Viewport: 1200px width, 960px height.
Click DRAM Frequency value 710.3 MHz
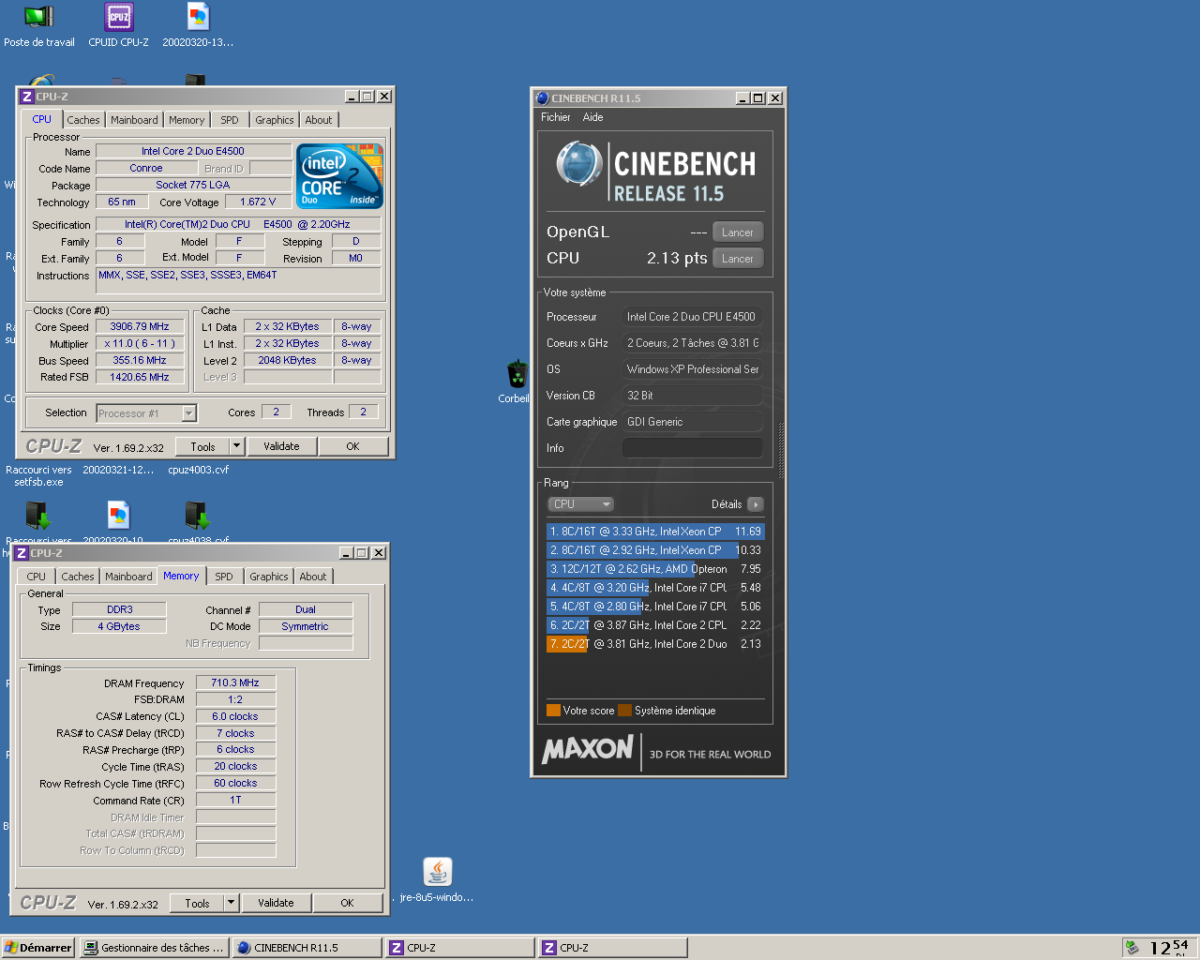point(235,682)
